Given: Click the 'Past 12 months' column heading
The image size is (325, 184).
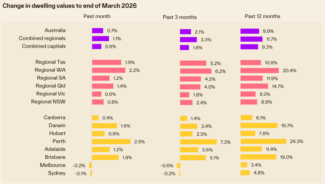Looking at the screenshot, I should (x=262, y=16).
